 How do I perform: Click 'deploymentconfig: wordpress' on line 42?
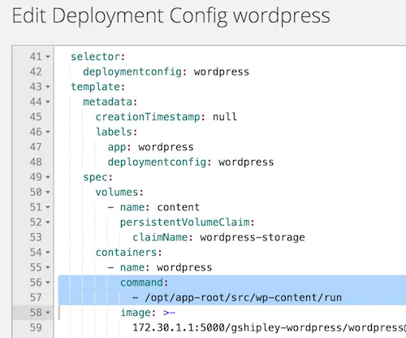(166, 72)
